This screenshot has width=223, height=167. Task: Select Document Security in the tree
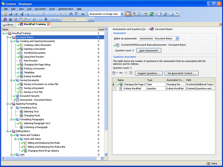coord(29,96)
